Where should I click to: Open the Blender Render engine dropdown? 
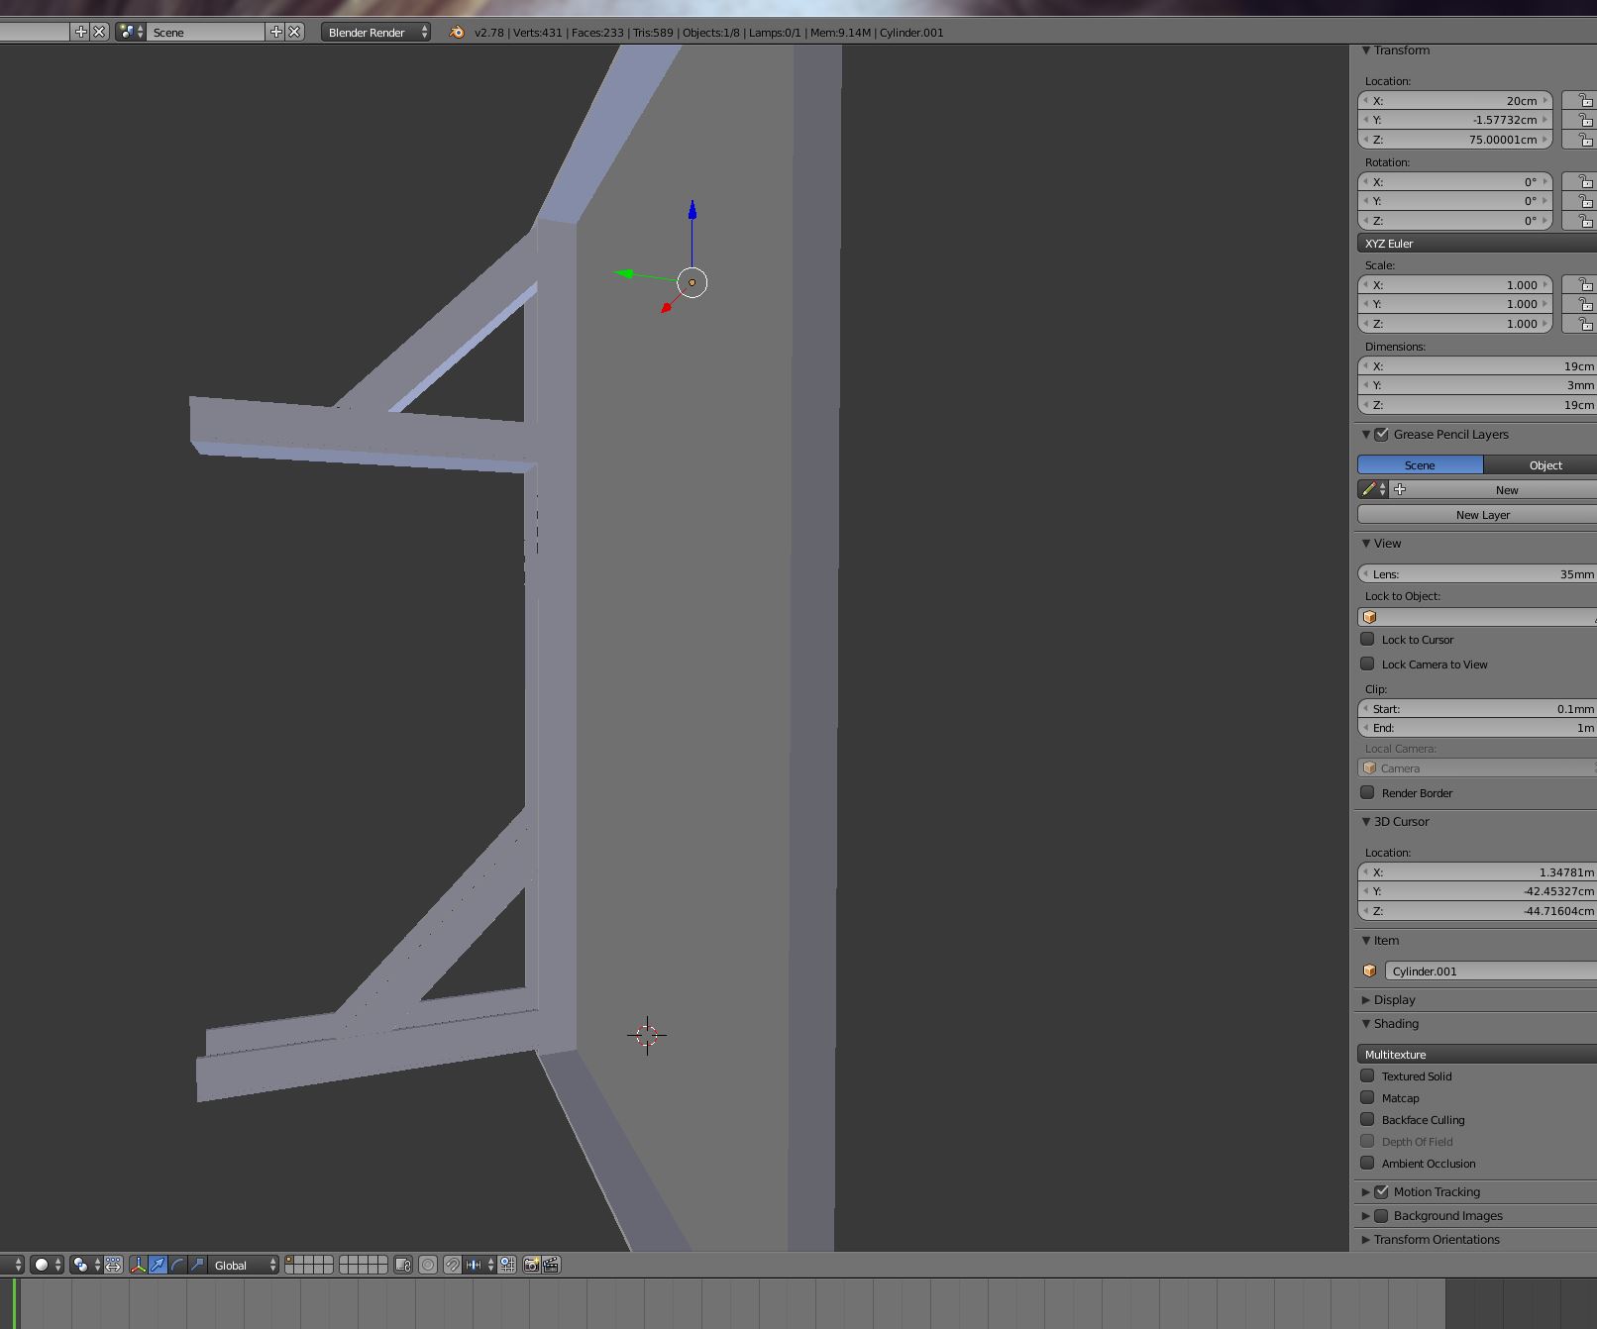coord(376,32)
